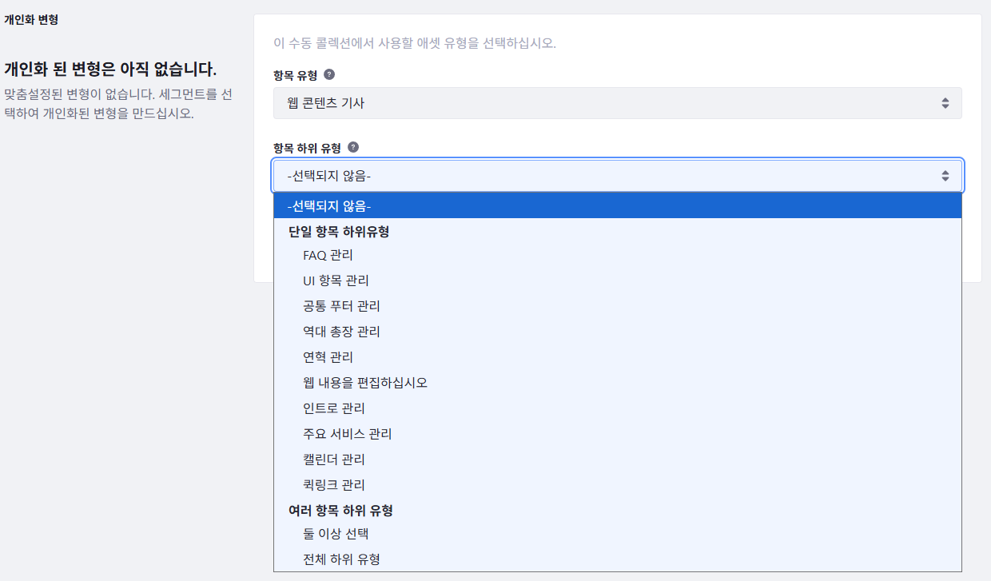991x581 pixels.
Task: Select 인트로 관리 subtype
Action: 334,408
